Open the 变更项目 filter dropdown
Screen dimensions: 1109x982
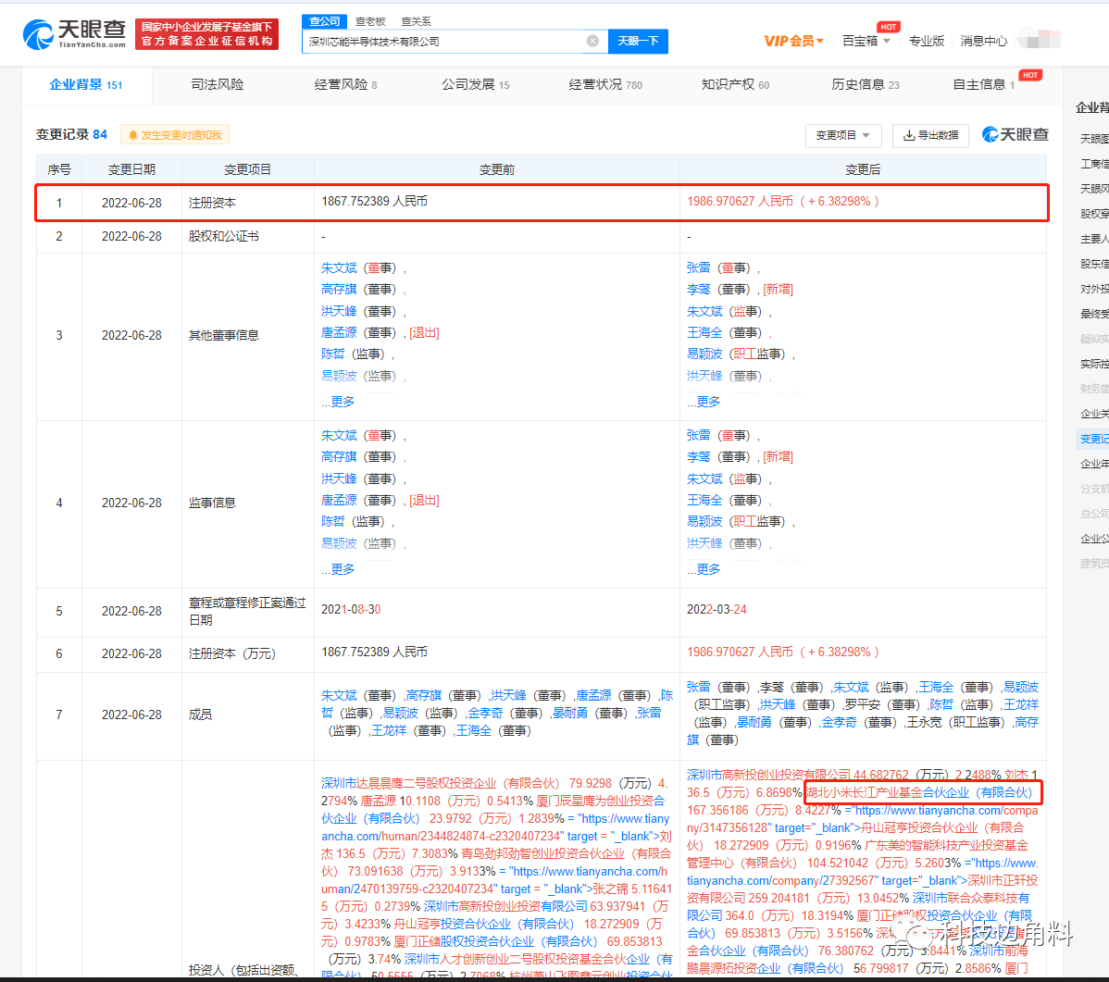[842, 135]
